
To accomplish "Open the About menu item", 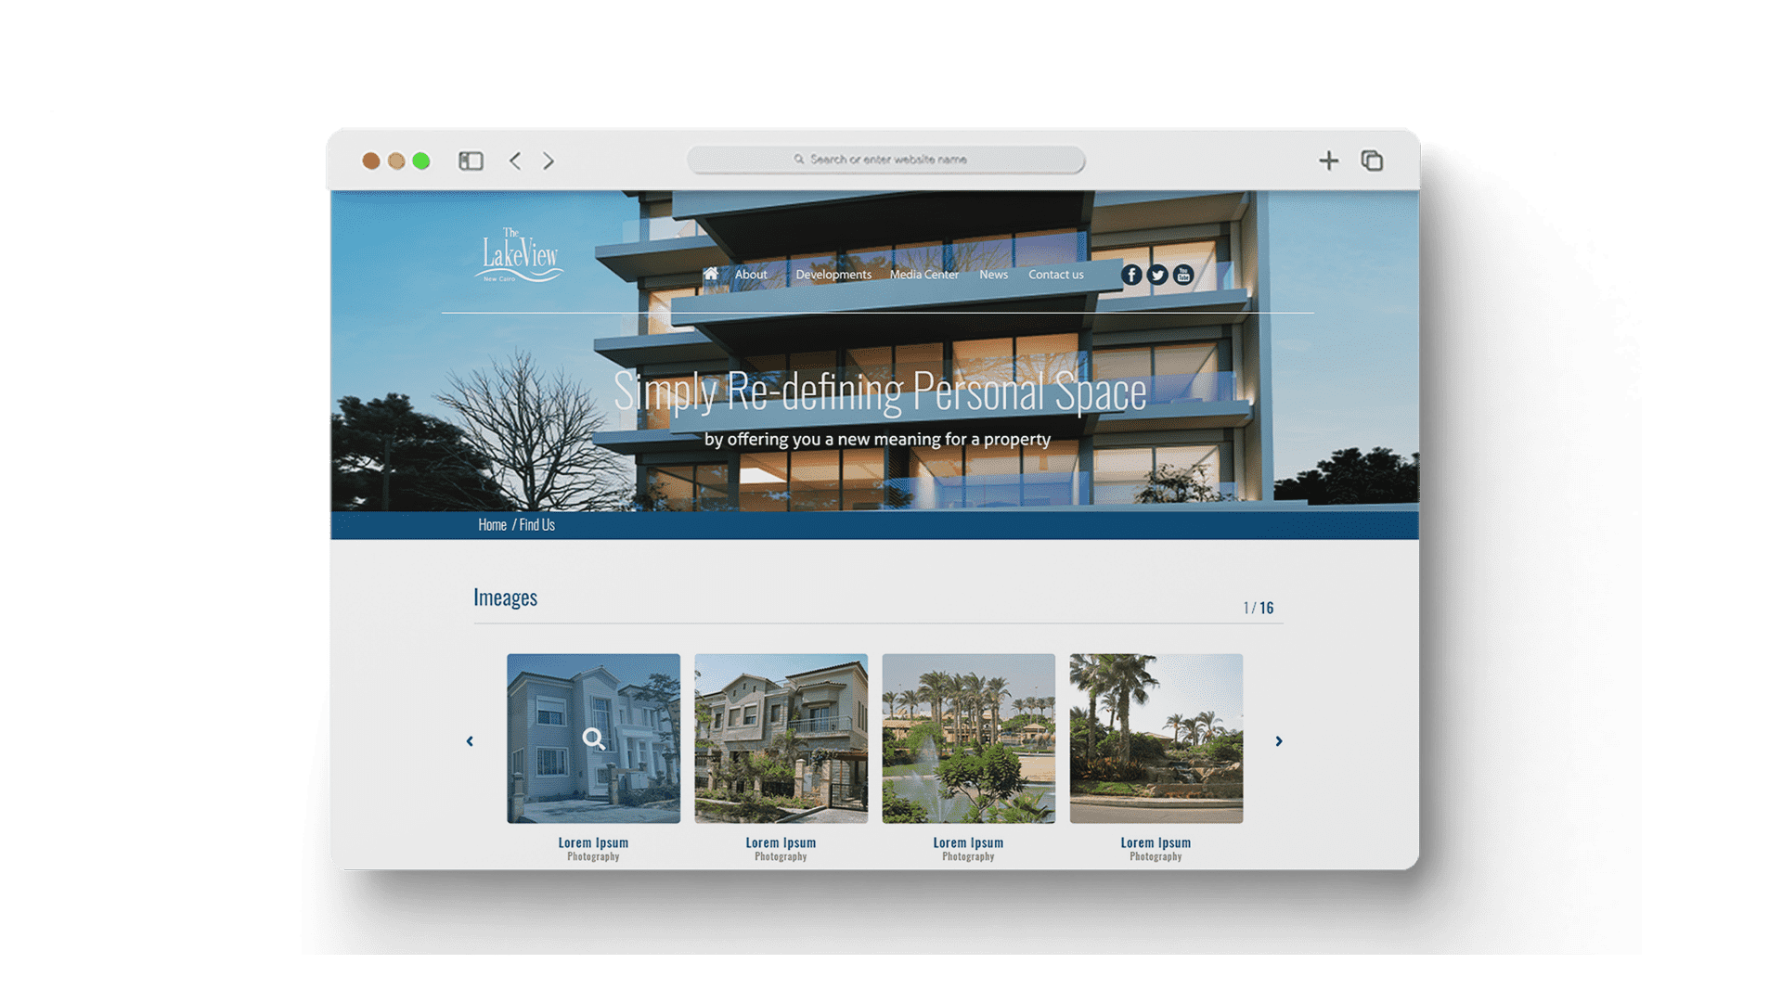I will tap(751, 275).
